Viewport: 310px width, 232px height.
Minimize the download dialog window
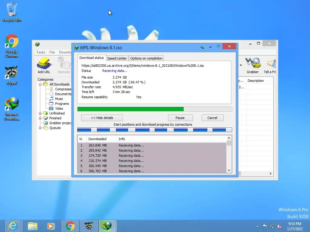pyautogui.click(x=210, y=47)
